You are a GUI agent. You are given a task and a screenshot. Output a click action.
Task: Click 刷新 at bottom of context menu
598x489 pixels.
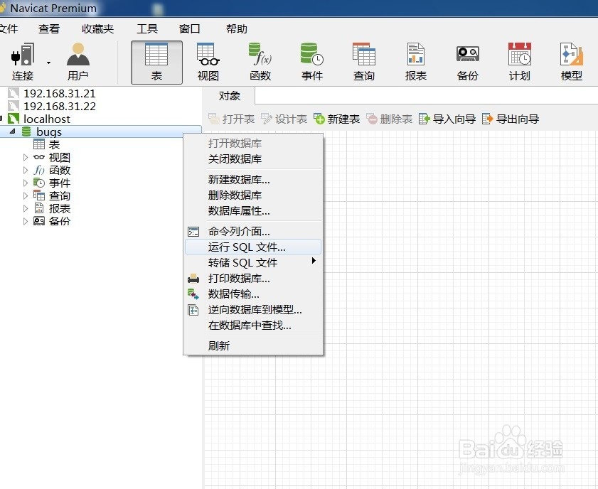[218, 346]
